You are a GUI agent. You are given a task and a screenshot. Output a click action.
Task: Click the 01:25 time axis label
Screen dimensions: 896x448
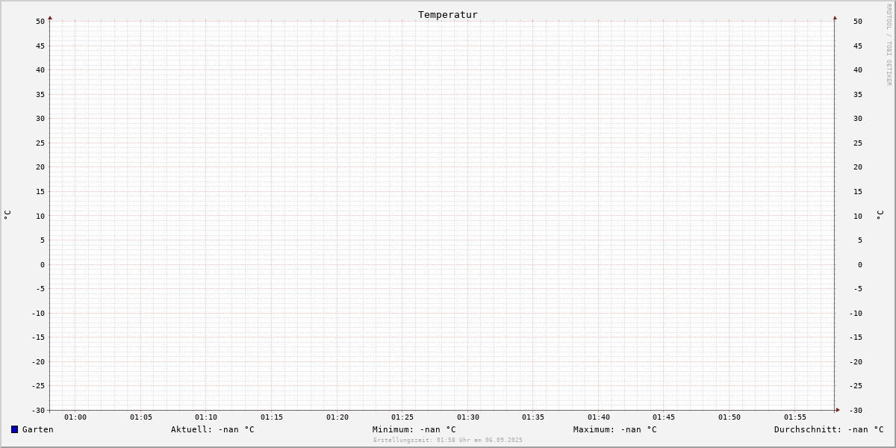tap(402, 417)
